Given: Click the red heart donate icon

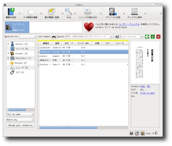Looking at the screenshot, I should 89,27.
